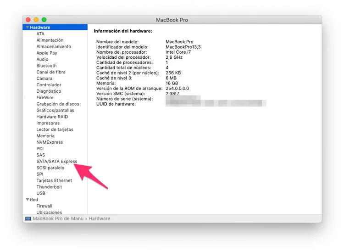Select the SAS item
Screen dimensions: 344x252
[40, 155]
